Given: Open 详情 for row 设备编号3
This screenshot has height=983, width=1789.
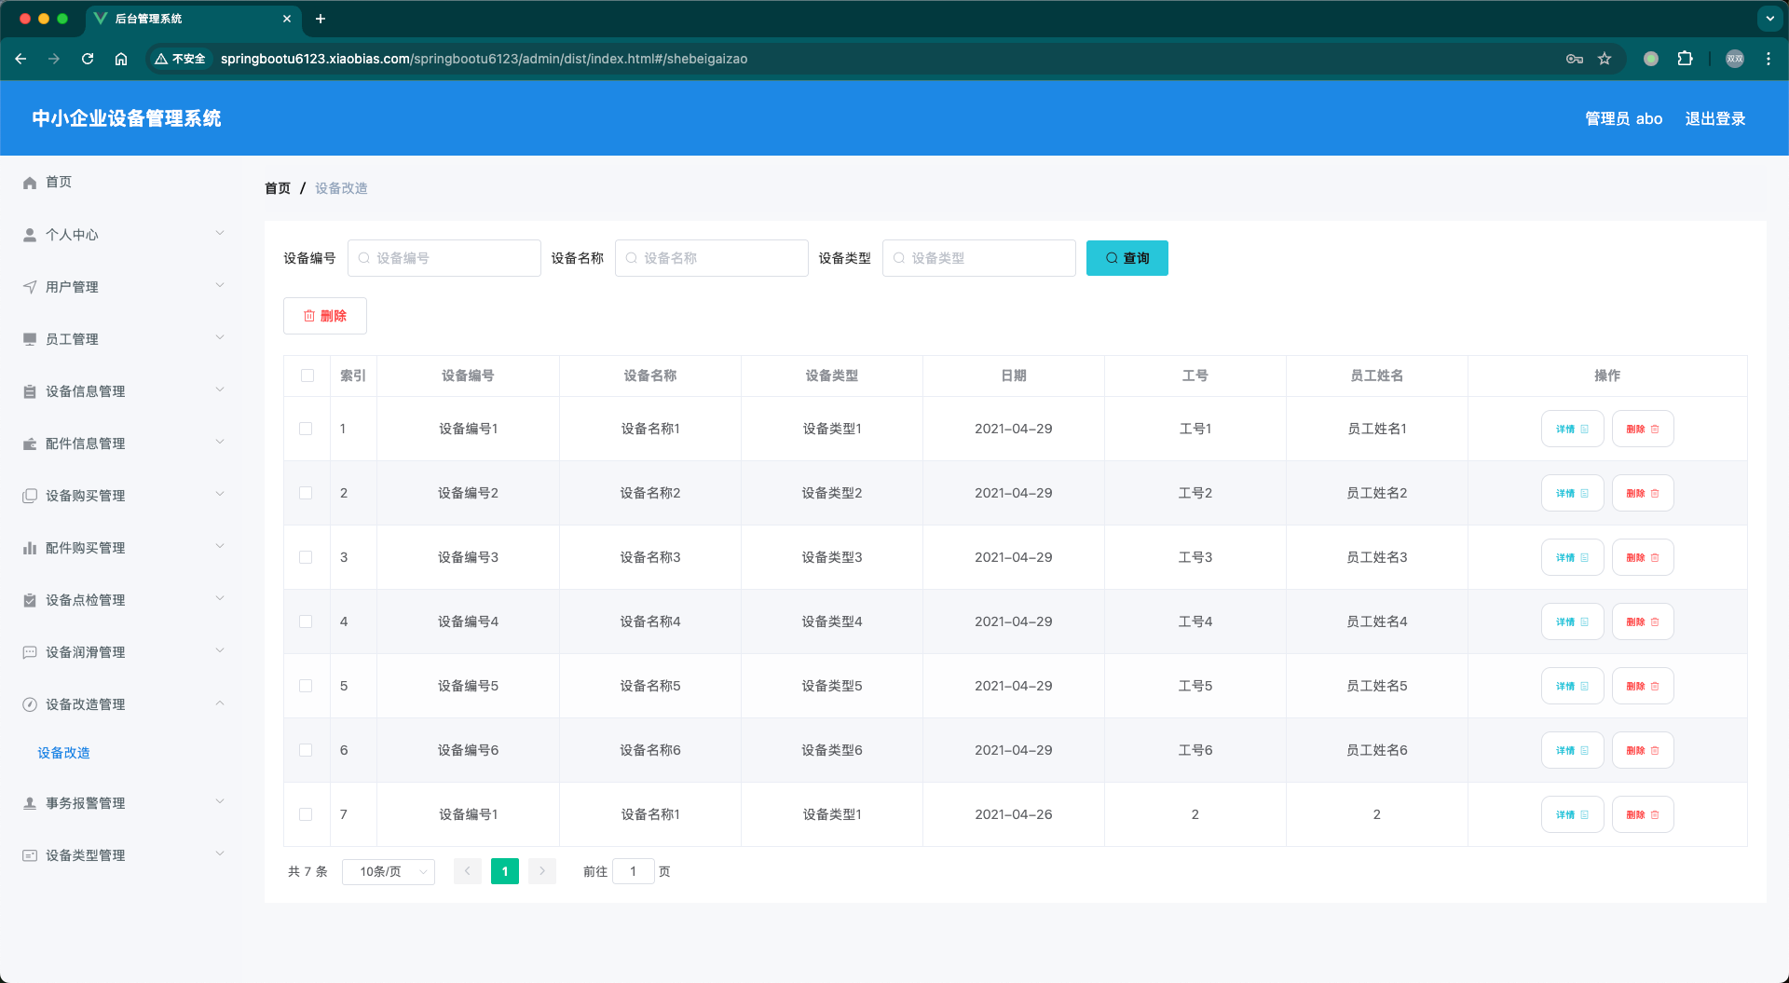Looking at the screenshot, I should (1572, 557).
